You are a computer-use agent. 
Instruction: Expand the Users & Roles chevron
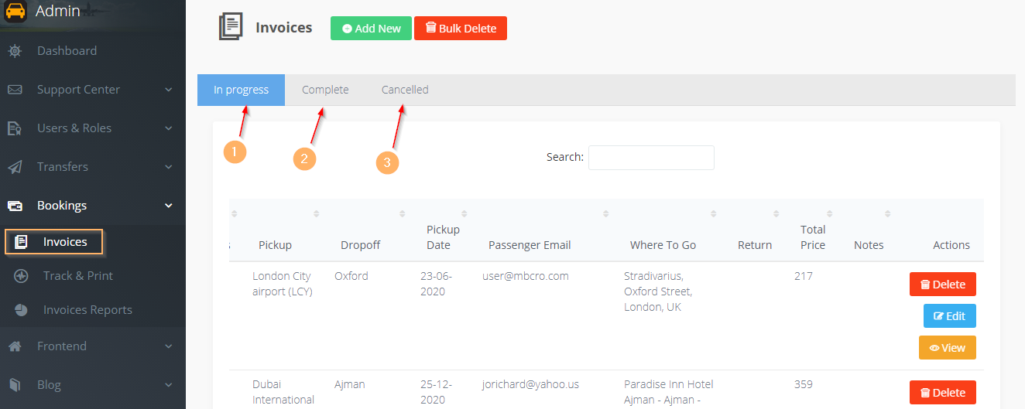[169, 128]
